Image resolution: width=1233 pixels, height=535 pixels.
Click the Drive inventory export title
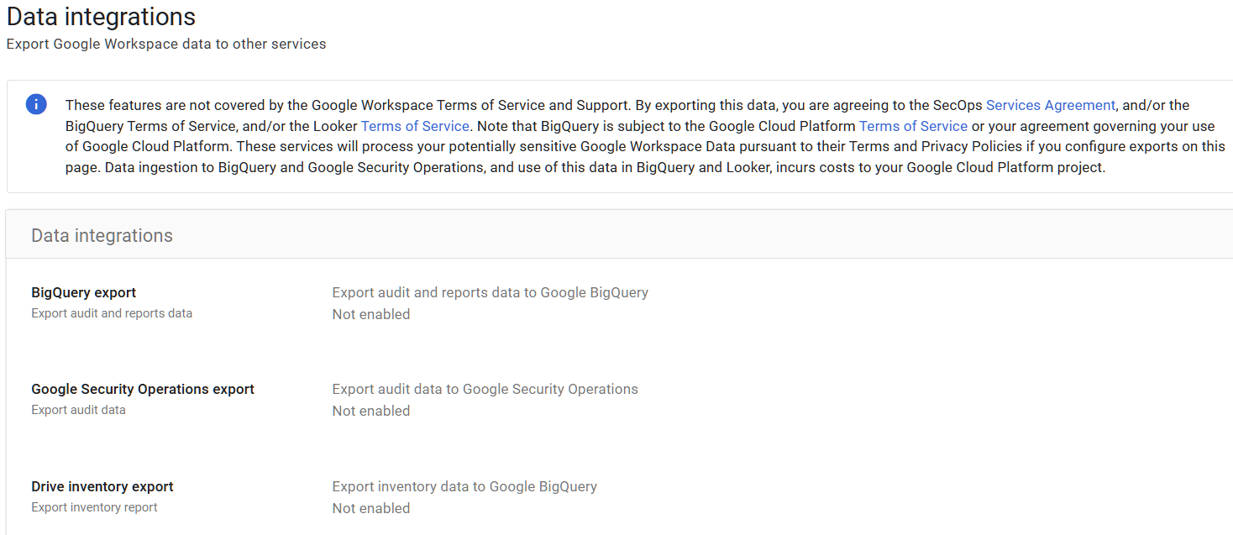click(x=102, y=486)
